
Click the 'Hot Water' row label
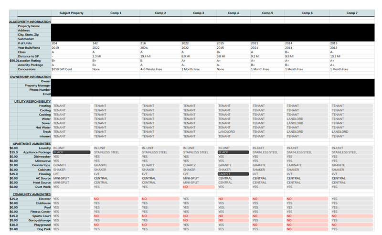pyautogui.click(x=43, y=128)
